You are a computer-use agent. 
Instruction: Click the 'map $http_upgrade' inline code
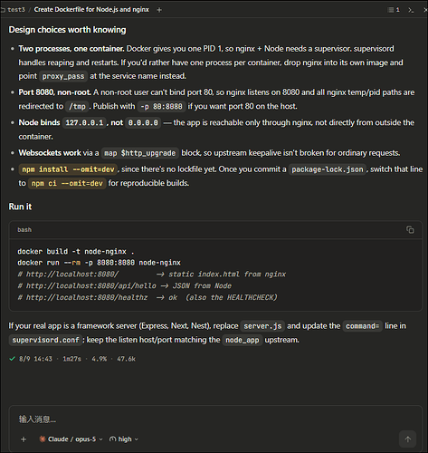point(140,153)
